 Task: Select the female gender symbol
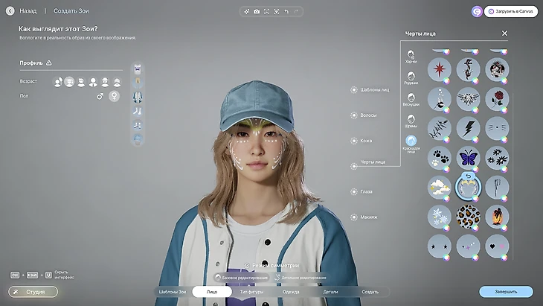[x=115, y=96]
